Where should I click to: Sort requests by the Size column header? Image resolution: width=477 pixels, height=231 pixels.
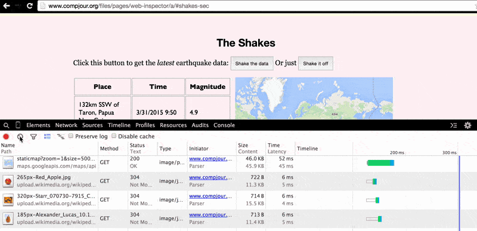(243, 146)
